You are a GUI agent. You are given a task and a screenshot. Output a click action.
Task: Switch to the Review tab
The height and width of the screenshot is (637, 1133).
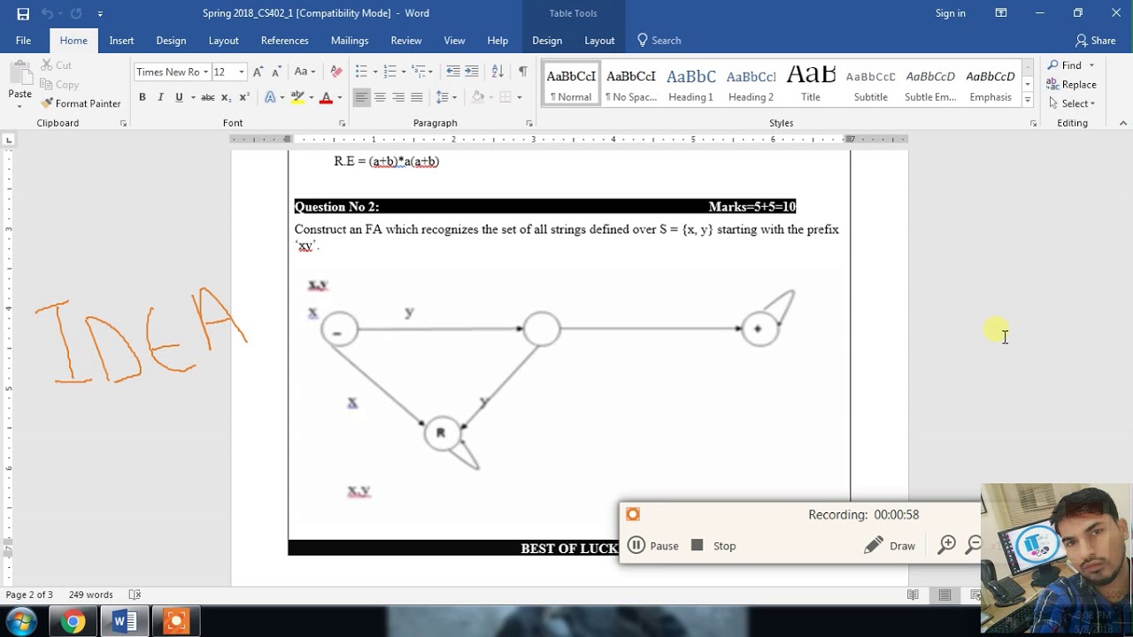point(406,40)
